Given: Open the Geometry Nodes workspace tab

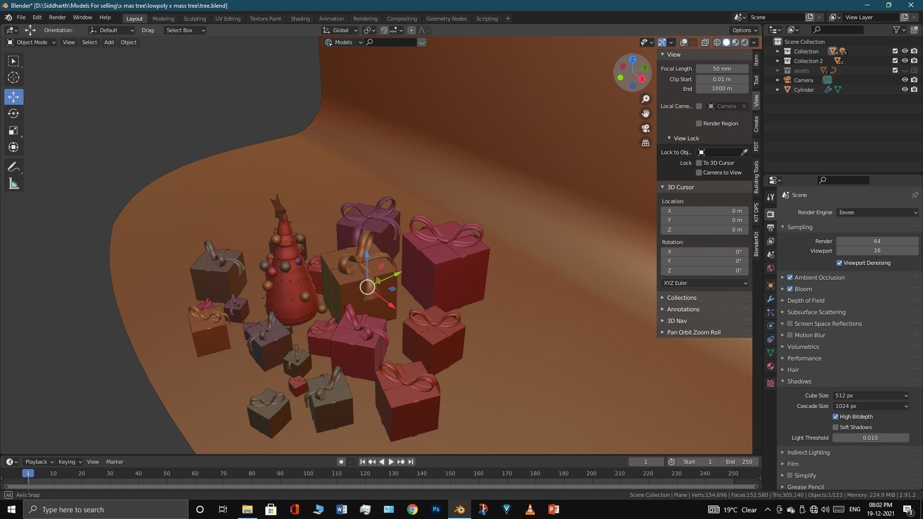Looking at the screenshot, I should pos(446,19).
